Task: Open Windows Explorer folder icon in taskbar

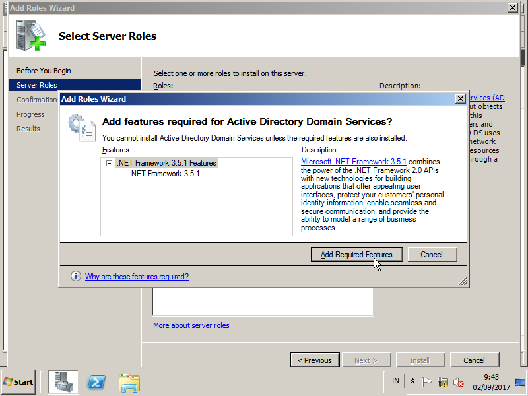Action: click(129, 383)
